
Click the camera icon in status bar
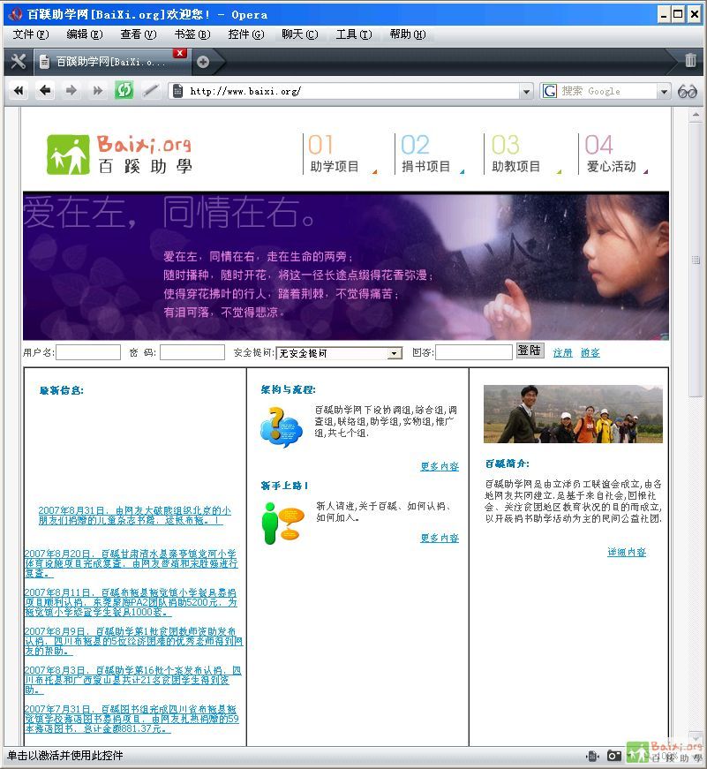pyautogui.click(x=613, y=756)
